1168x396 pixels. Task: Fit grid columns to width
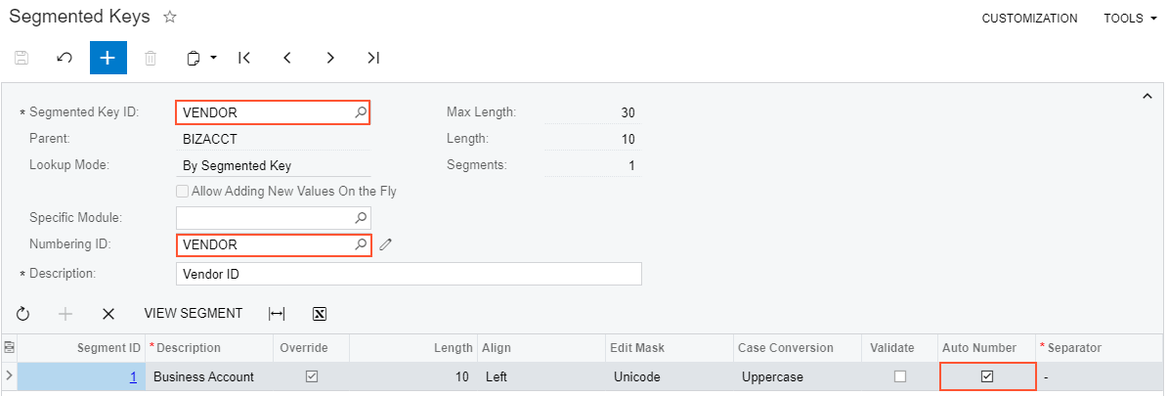pos(277,314)
